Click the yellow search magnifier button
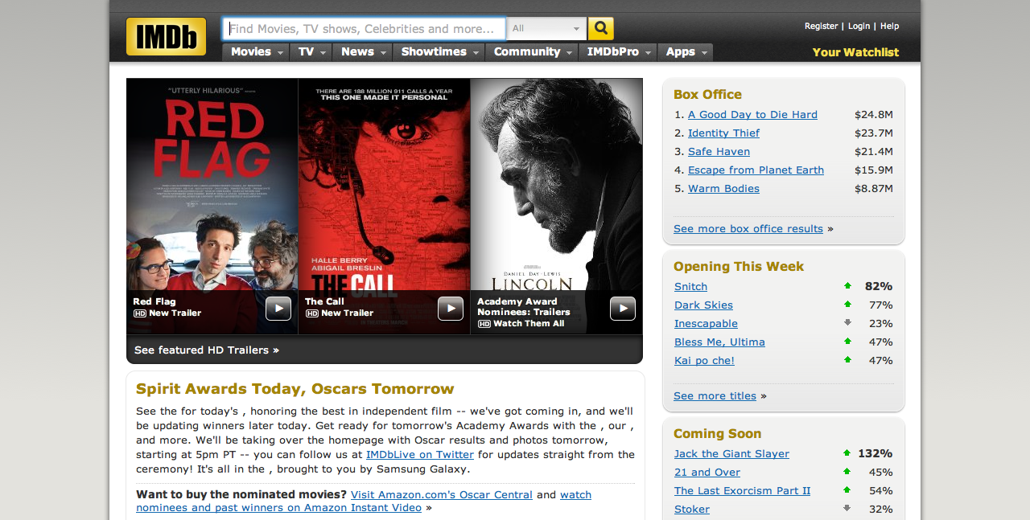The width and height of the screenshot is (1030, 520). click(601, 29)
